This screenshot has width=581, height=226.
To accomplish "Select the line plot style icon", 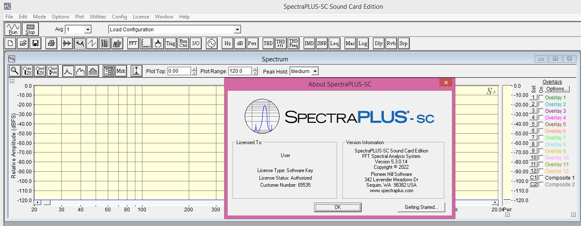I will pos(68,71).
